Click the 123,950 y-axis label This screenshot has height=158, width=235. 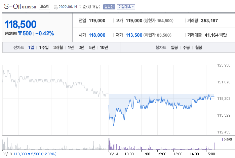click(224, 65)
